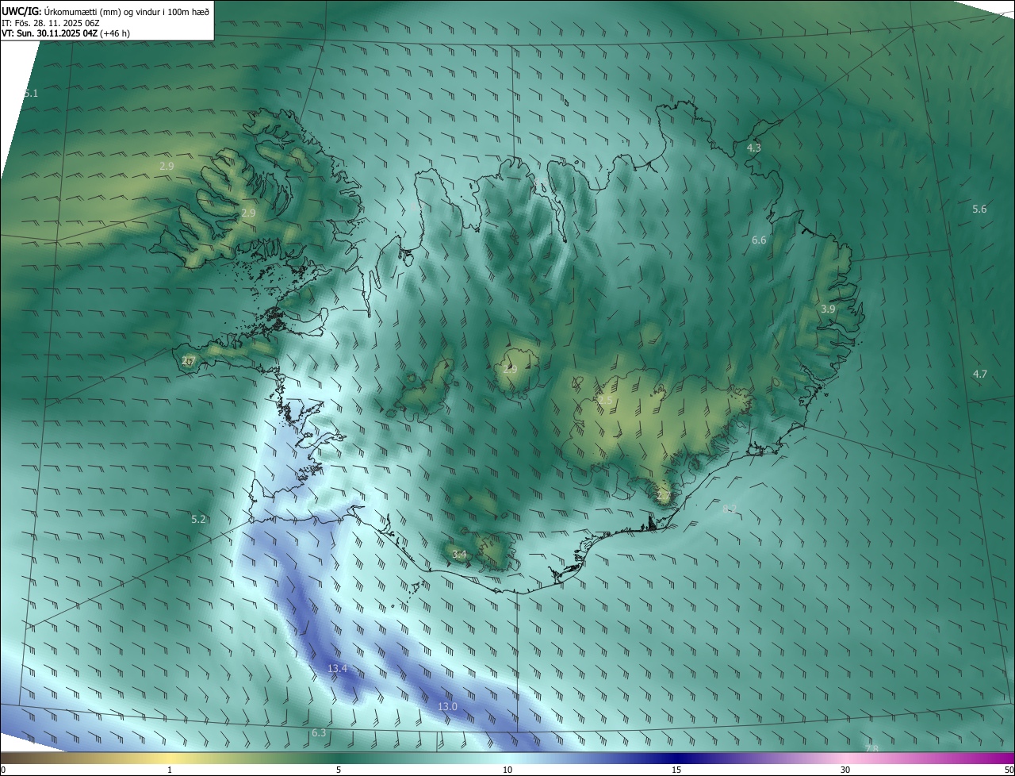1015x776 pixels.
Task: Click the color scale tick label 30
Action: [845, 770]
